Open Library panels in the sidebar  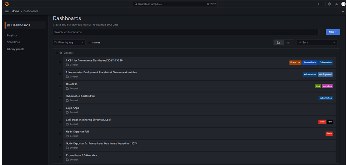point(16,49)
